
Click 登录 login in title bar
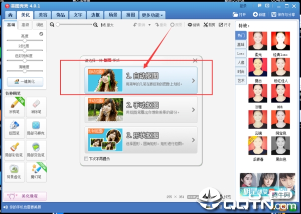[243, 6]
